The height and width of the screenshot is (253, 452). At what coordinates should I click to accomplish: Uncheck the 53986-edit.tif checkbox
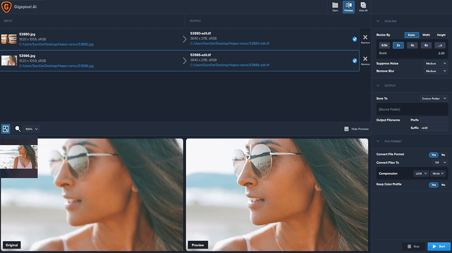(x=355, y=61)
